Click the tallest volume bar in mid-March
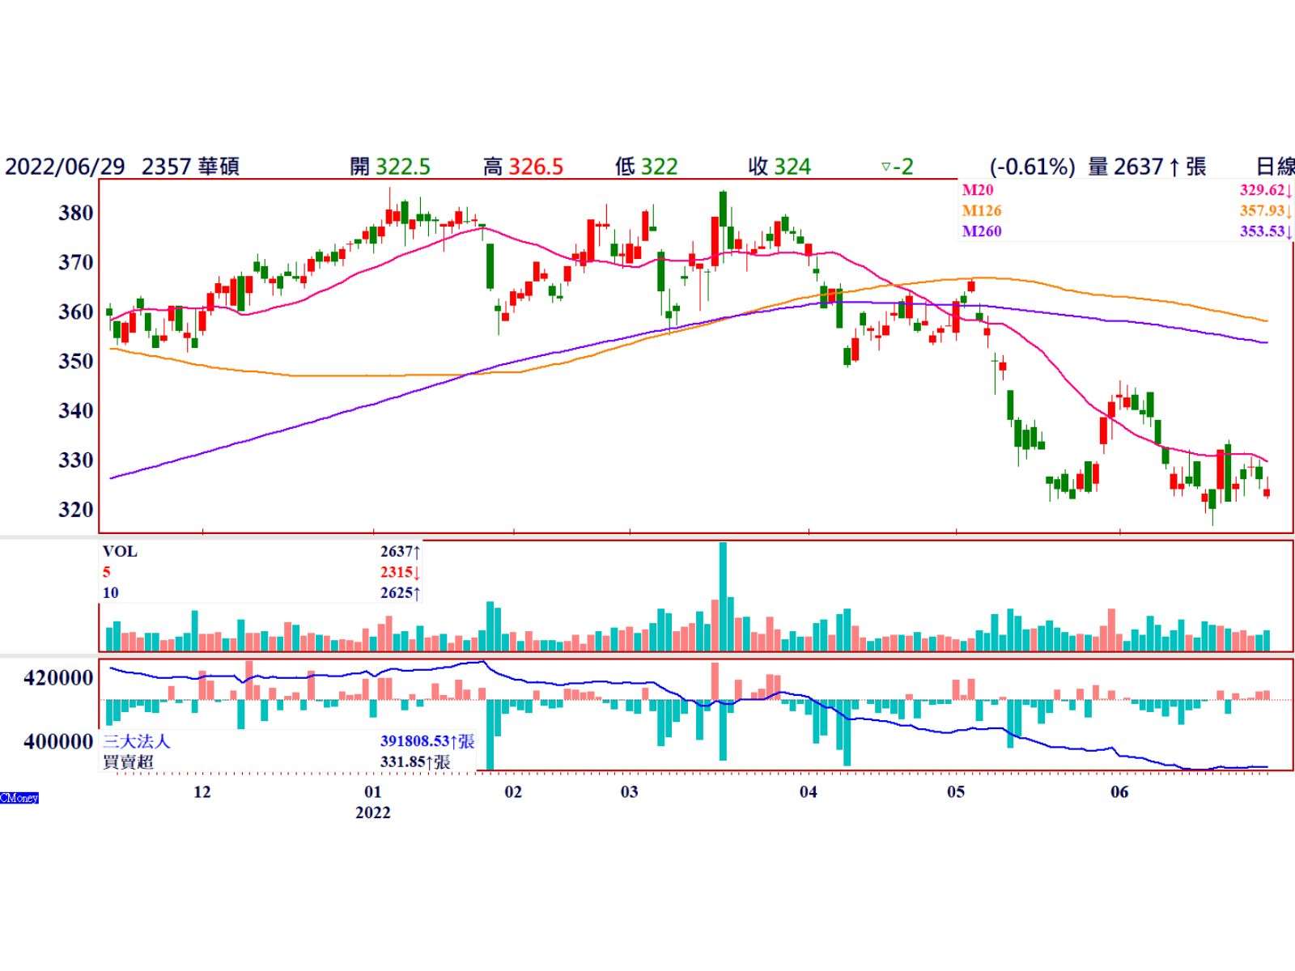The image size is (1295, 971). (723, 596)
